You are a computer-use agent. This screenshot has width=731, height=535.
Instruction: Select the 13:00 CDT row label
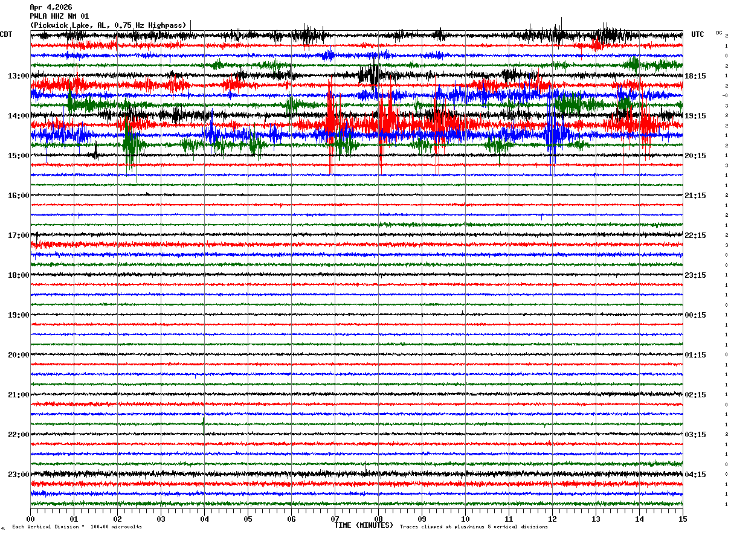[x=19, y=76]
